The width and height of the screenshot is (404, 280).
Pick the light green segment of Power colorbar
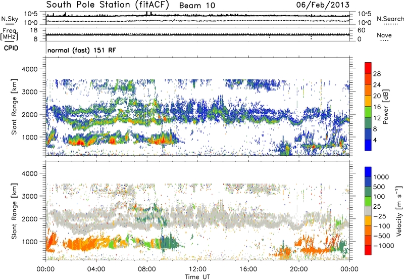(368, 112)
